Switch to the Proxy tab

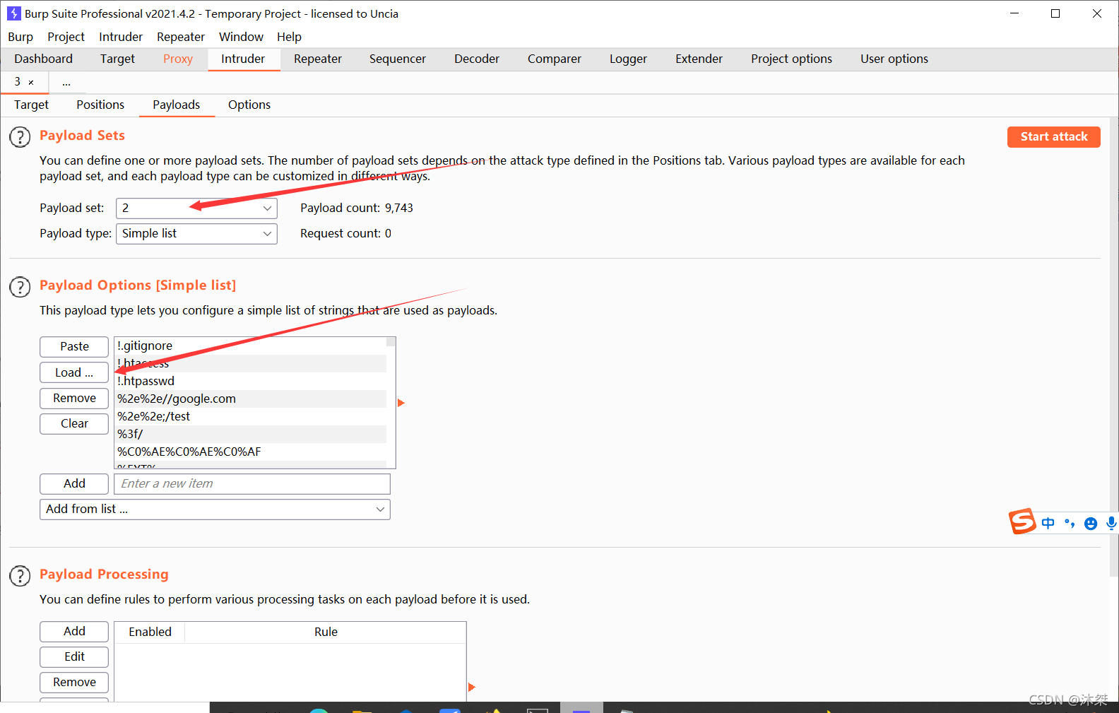click(x=178, y=59)
